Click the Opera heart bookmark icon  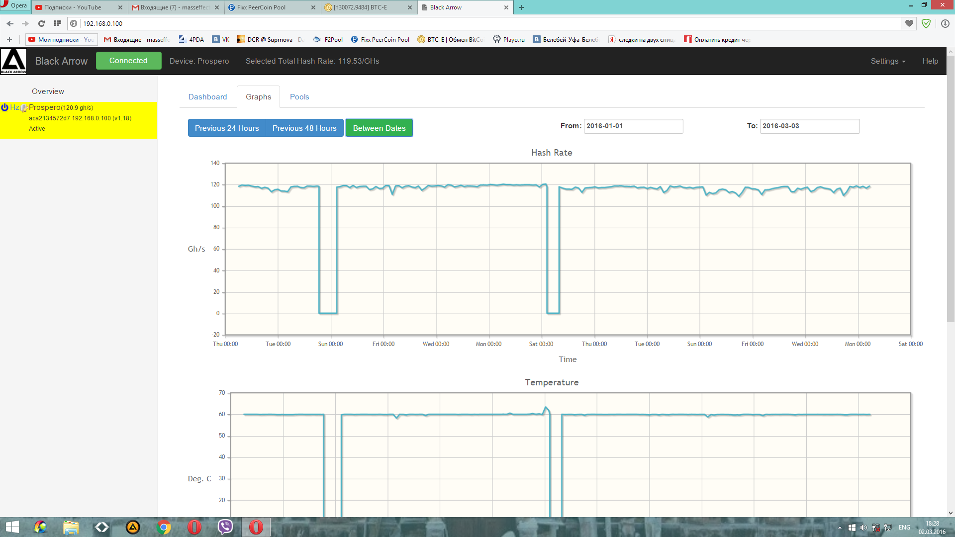coord(909,23)
